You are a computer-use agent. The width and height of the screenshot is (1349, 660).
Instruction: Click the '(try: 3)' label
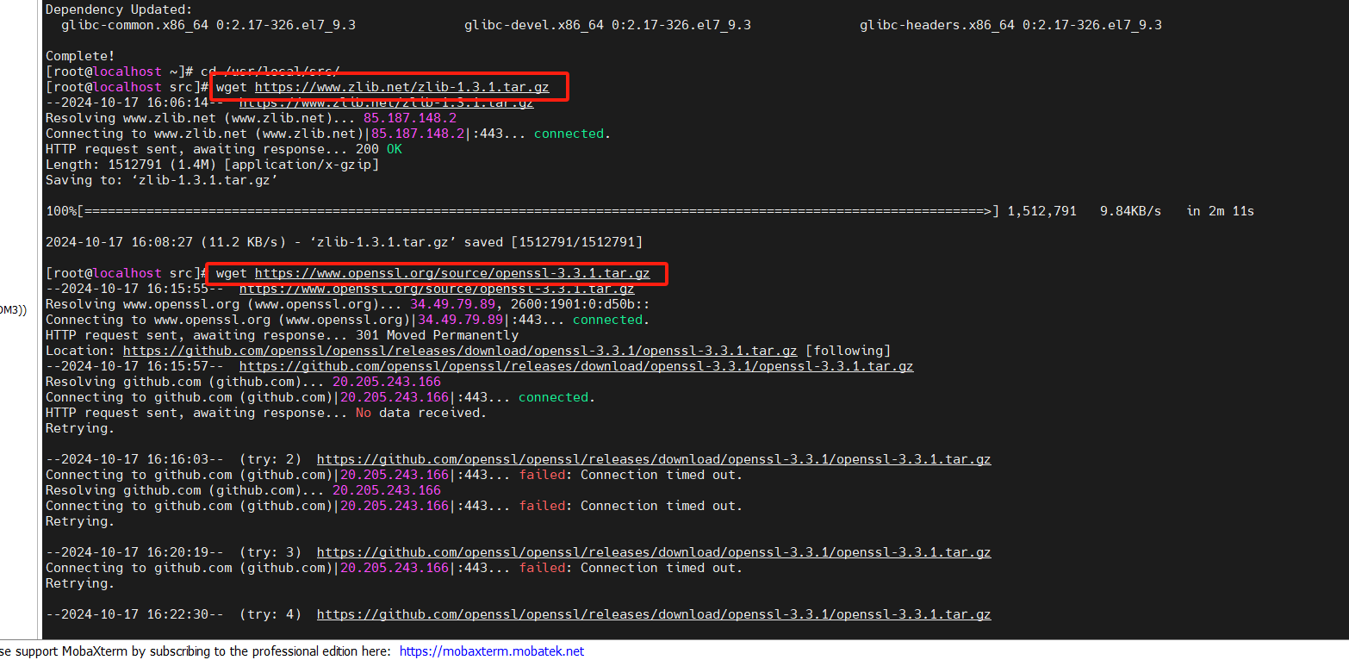270,552
